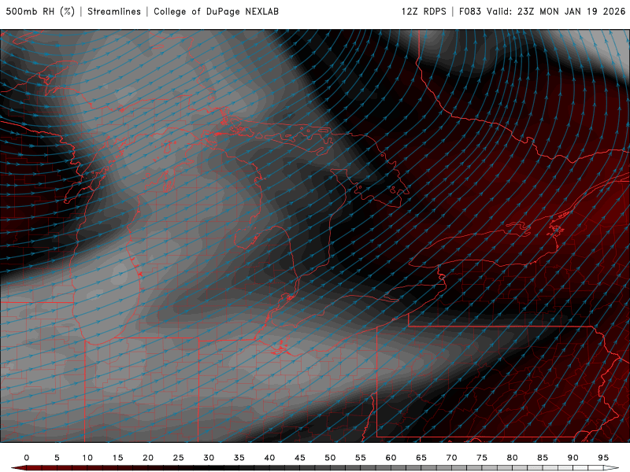Click the '45' value on the colorbar scale
Image resolution: width=630 pixels, height=472 pixels.
(300, 458)
